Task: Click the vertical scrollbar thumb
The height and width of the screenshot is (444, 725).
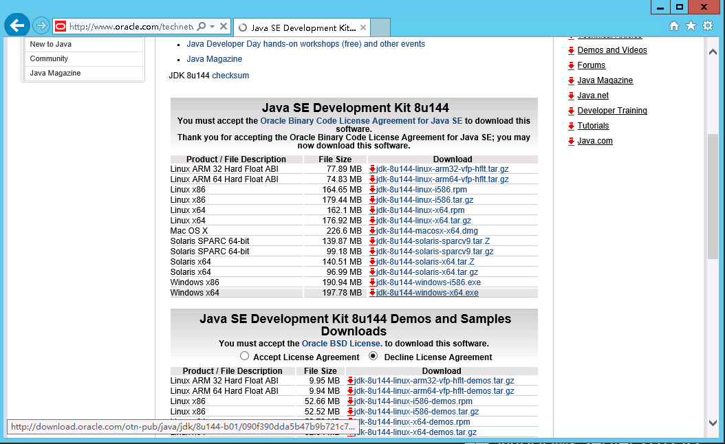Action: (713, 197)
